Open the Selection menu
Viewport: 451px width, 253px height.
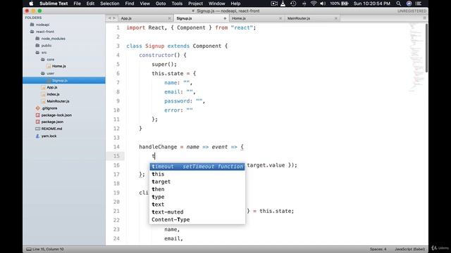(x=110, y=4)
